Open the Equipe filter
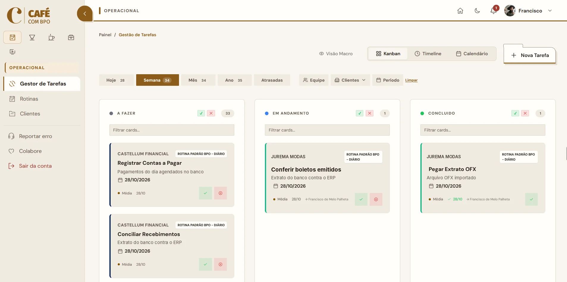The height and width of the screenshot is (282, 567). point(314,80)
